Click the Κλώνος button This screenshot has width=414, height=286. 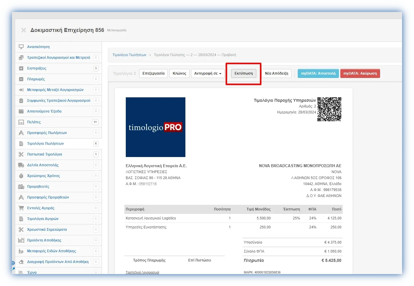coord(179,73)
